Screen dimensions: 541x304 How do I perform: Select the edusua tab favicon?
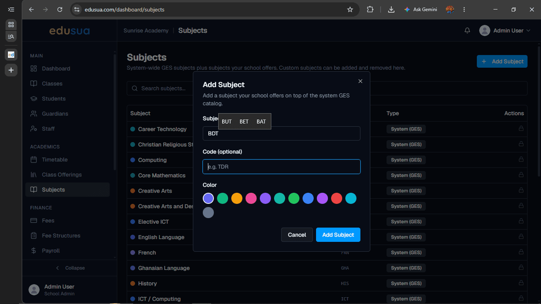coord(11,55)
